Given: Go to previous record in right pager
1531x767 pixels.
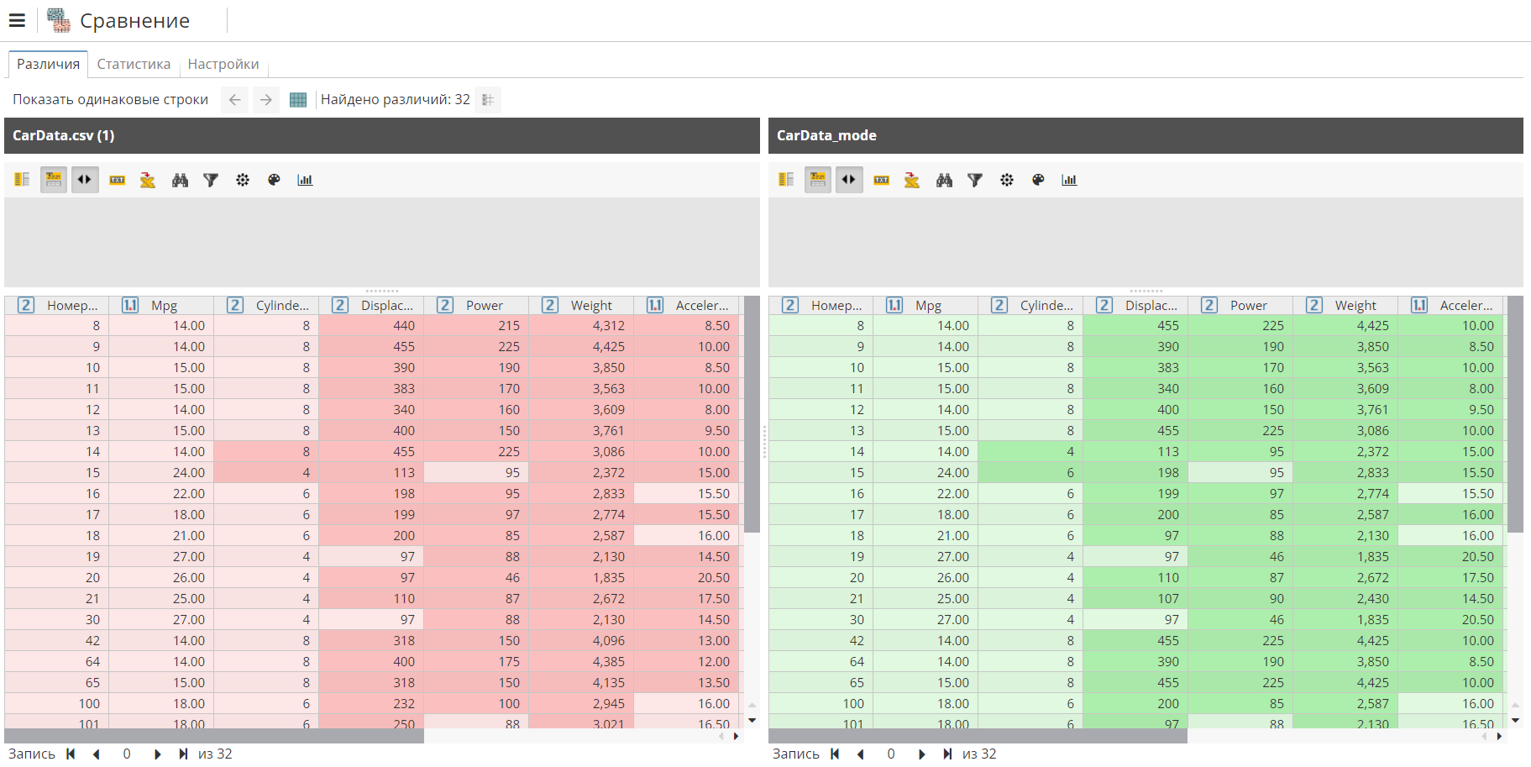Looking at the screenshot, I should [x=861, y=754].
